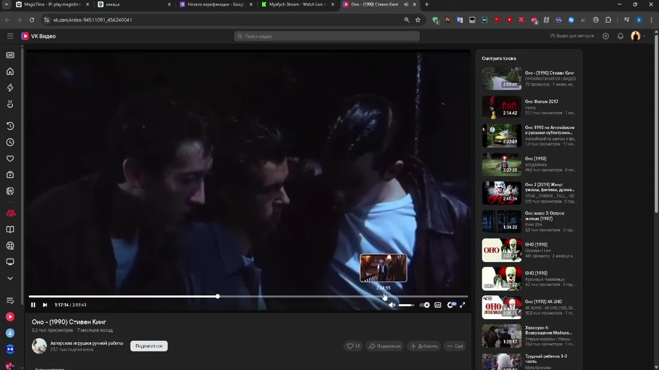
Task: Open player quality settings gear
Action: tap(450, 305)
